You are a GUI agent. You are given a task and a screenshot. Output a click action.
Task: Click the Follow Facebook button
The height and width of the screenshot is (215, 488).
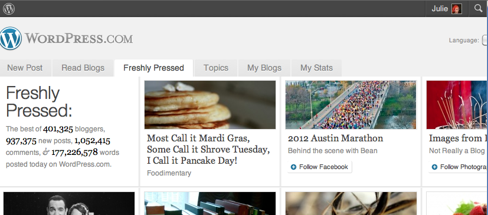tap(320, 167)
